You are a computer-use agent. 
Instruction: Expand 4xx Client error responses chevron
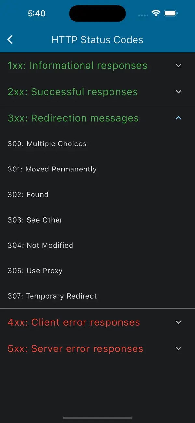178,322
